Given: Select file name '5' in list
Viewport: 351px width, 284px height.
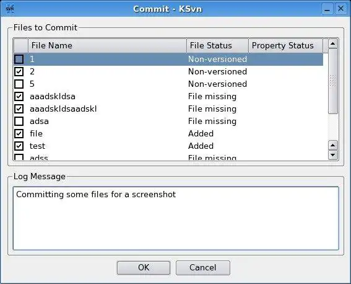Looking at the screenshot, I should tap(32, 84).
